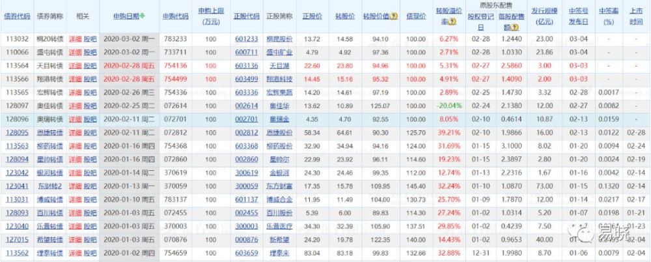651x262 pixels.
Task: Open stock code link 601233
Action: (247, 39)
